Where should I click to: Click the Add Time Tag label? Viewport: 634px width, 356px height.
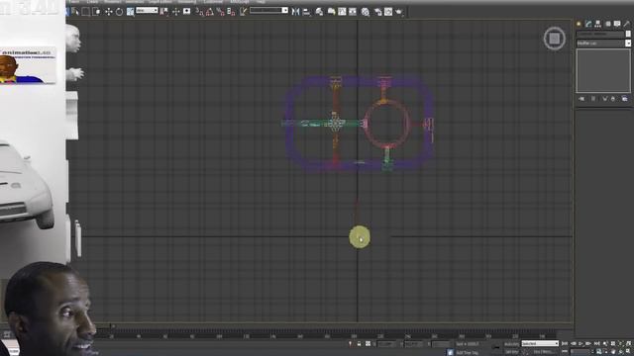click(x=467, y=352)
